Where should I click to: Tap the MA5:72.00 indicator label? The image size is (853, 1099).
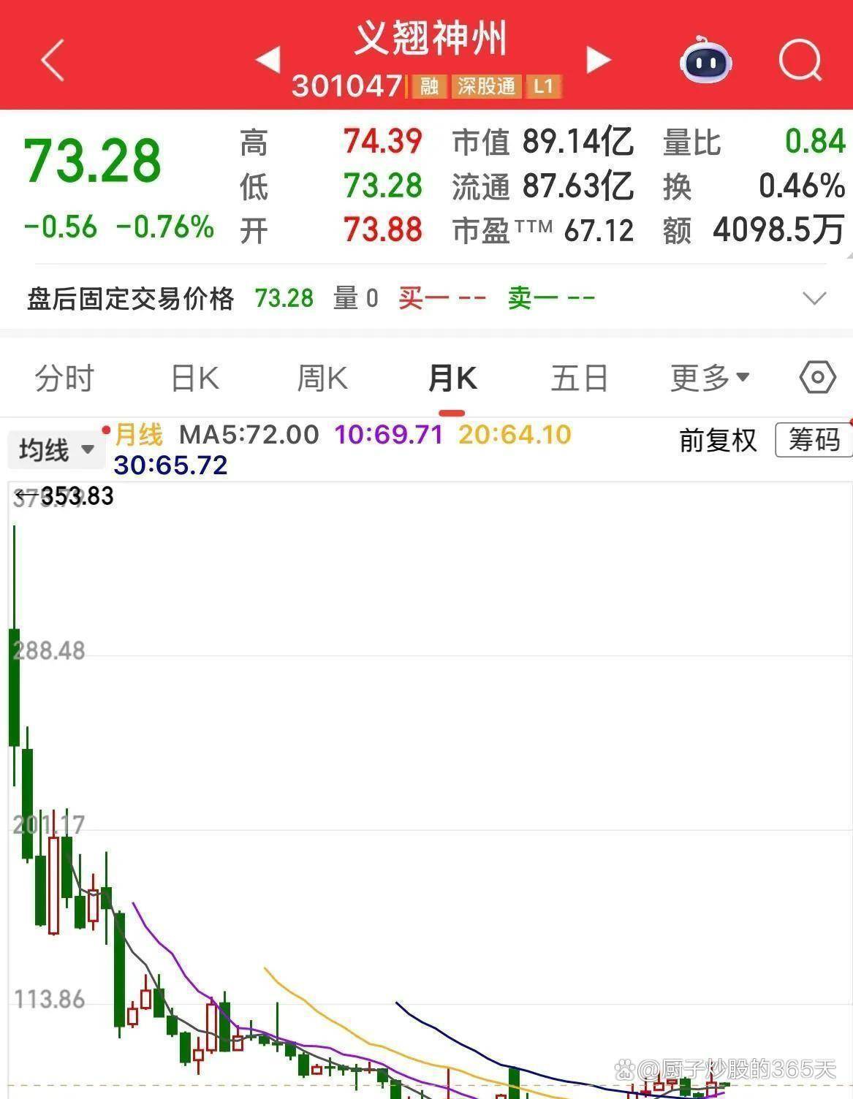click(249, 435)
